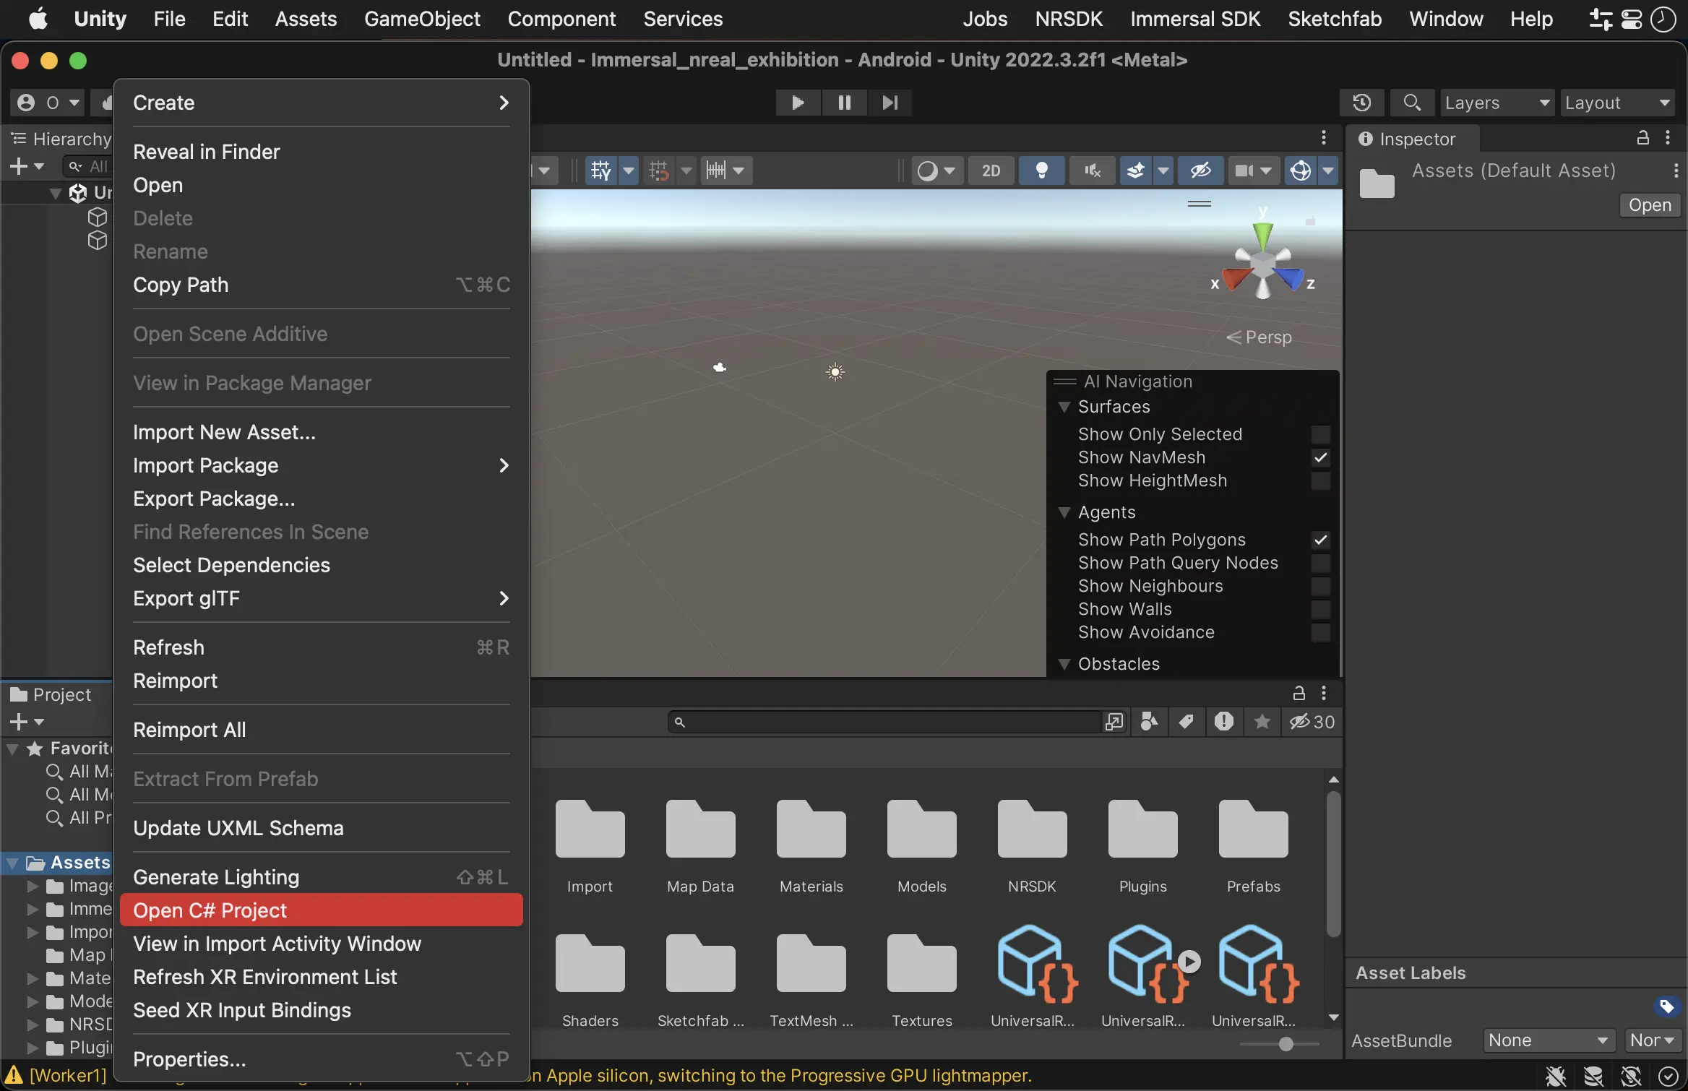Open the Undo History icon
The height and width of the screenshot is (1091, 1688).
tap(1361, 103)
